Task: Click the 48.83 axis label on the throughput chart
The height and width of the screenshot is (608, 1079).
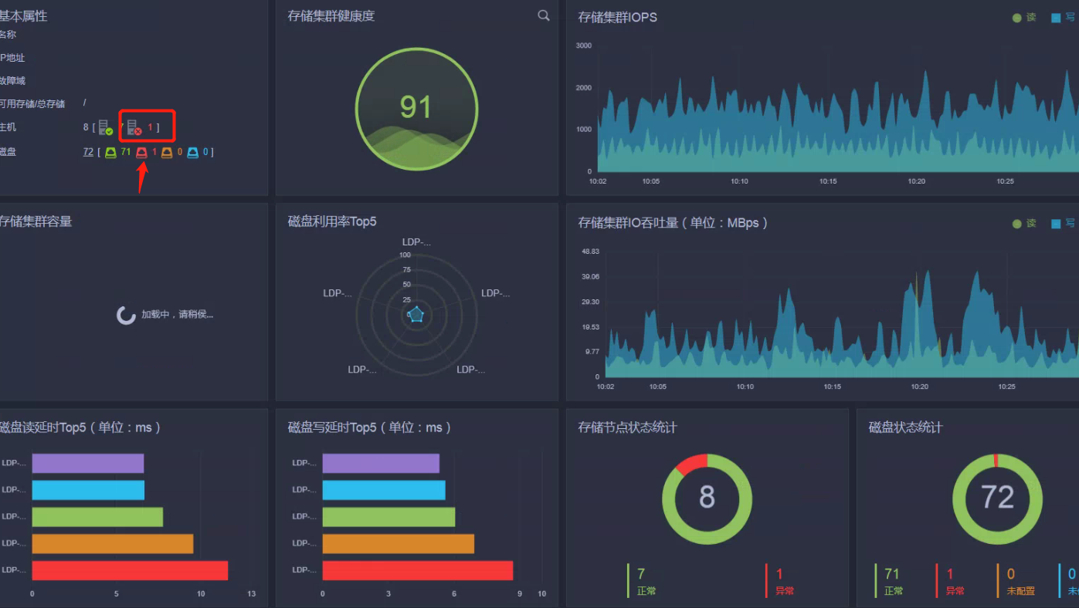Action: tap(590, 252)
